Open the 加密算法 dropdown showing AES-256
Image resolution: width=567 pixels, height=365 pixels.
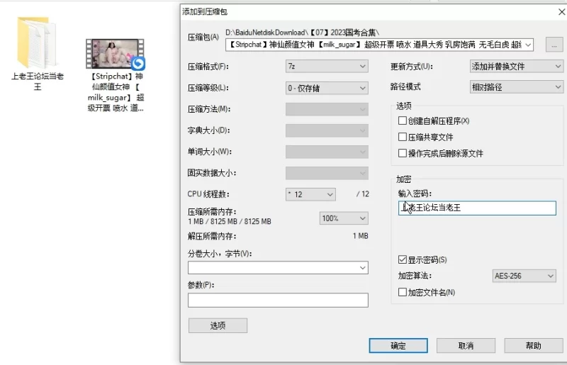pyautogui.click(x=524, y=276)
